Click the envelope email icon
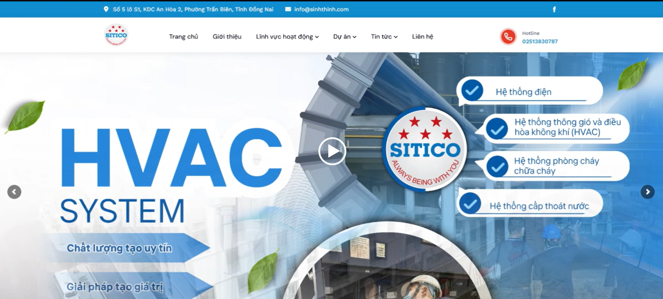This screenshot has height=299, width=663. pyautogui.click(x=288, y=9)
